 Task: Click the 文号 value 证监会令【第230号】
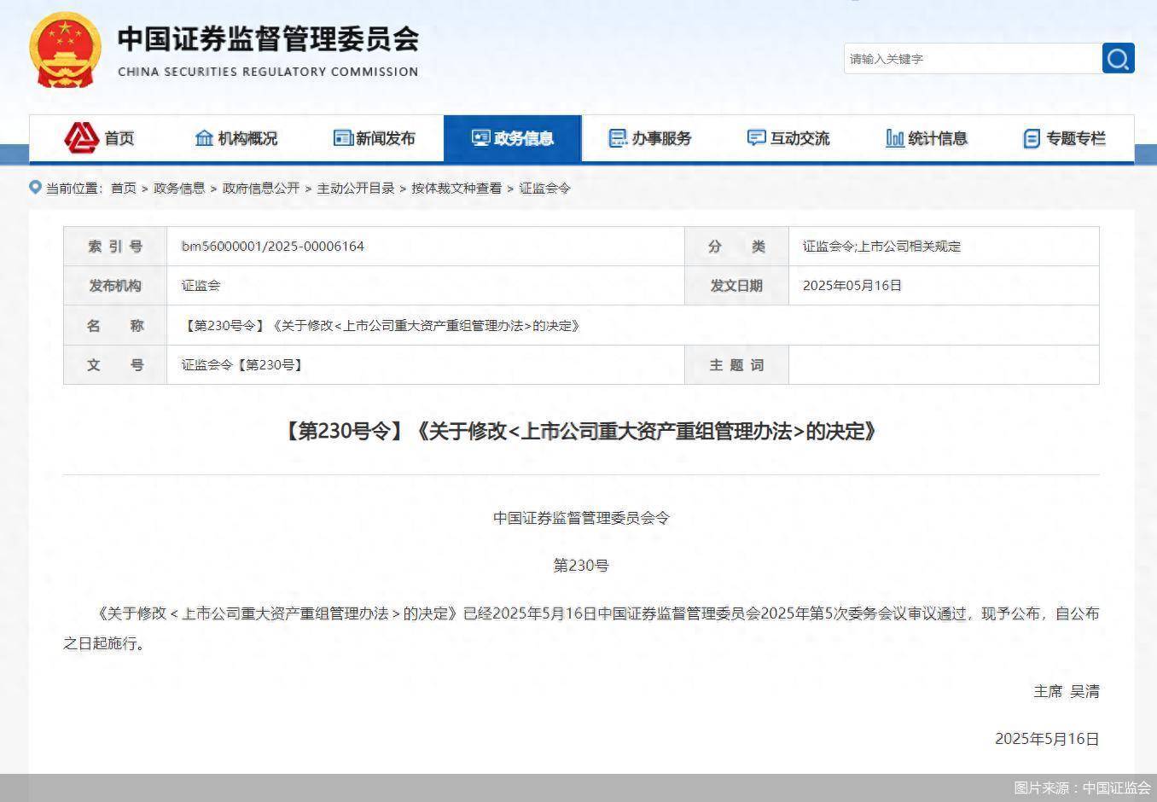pyautogui.click(x=243, y=365)
